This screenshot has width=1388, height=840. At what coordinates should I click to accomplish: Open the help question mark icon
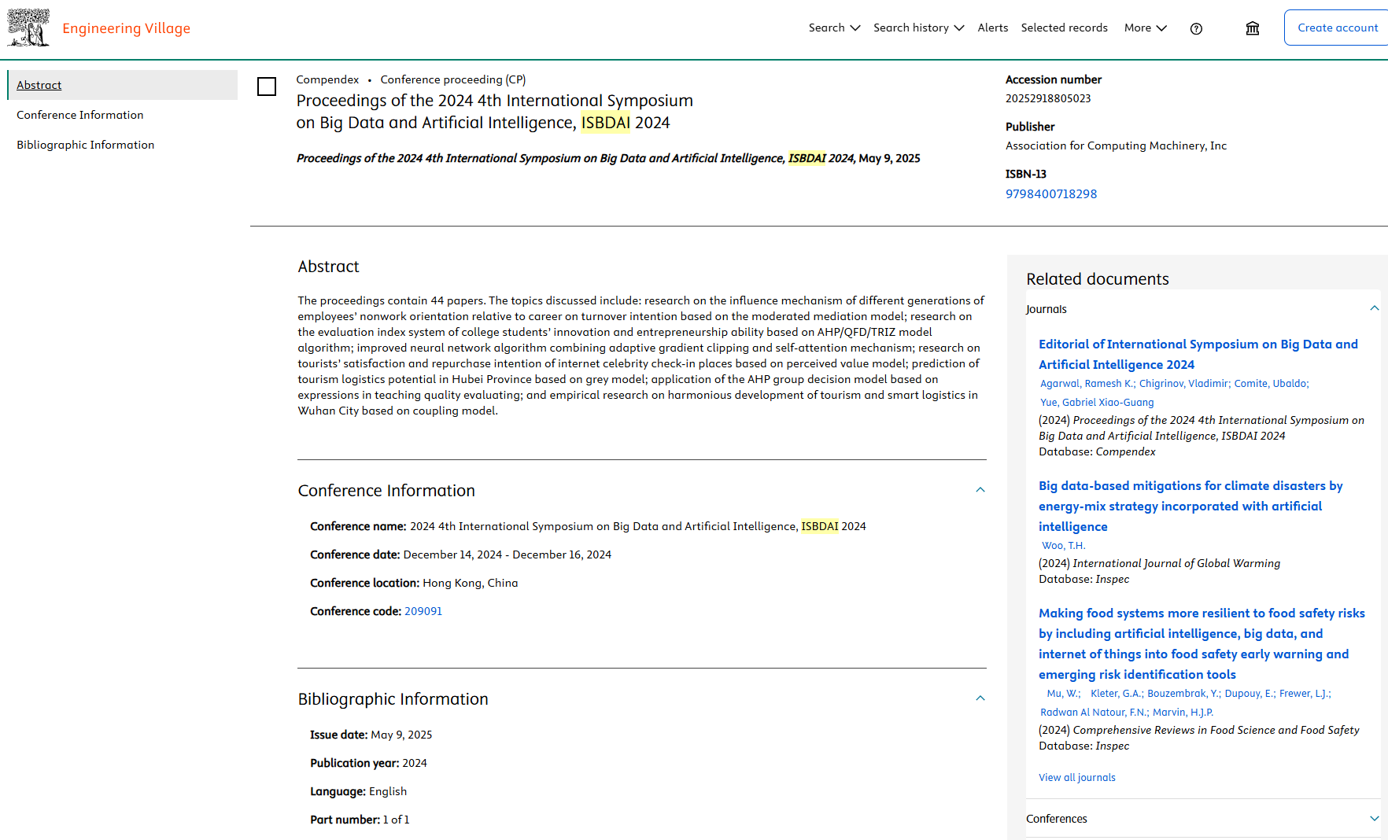click(x=1196, y=28)
